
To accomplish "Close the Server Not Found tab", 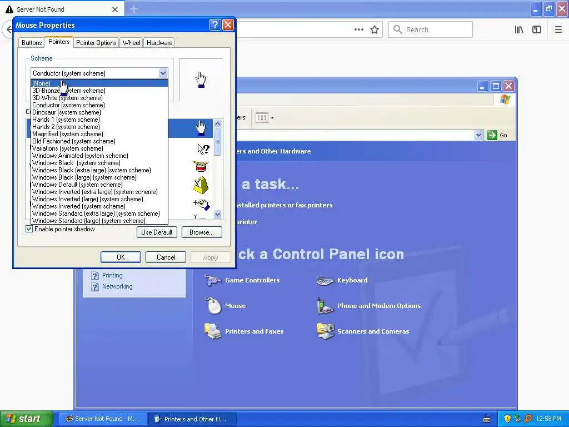I will [x=115, y=9].
